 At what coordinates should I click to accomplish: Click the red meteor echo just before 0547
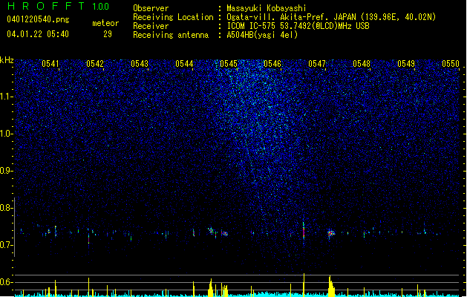304,232
